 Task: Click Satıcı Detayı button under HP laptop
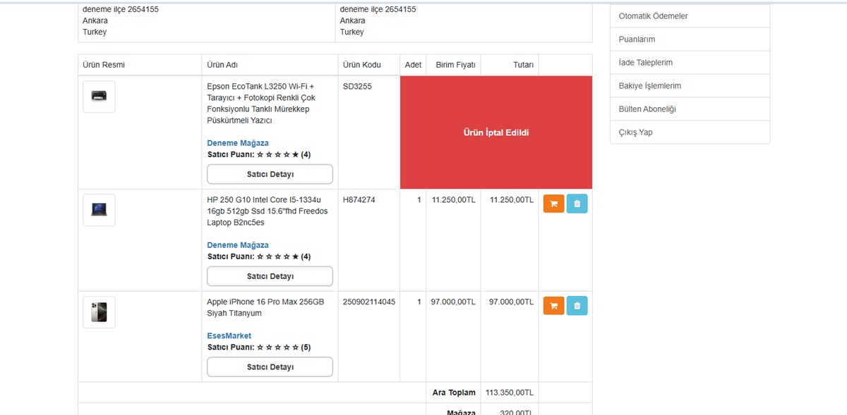270,276
